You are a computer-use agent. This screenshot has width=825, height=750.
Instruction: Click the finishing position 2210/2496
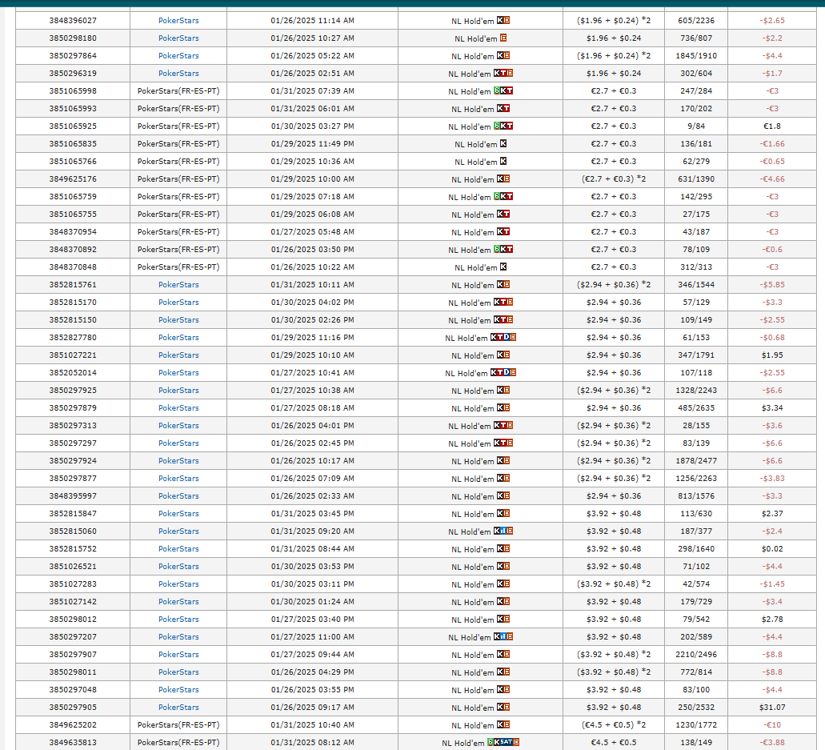click(696, 654)
